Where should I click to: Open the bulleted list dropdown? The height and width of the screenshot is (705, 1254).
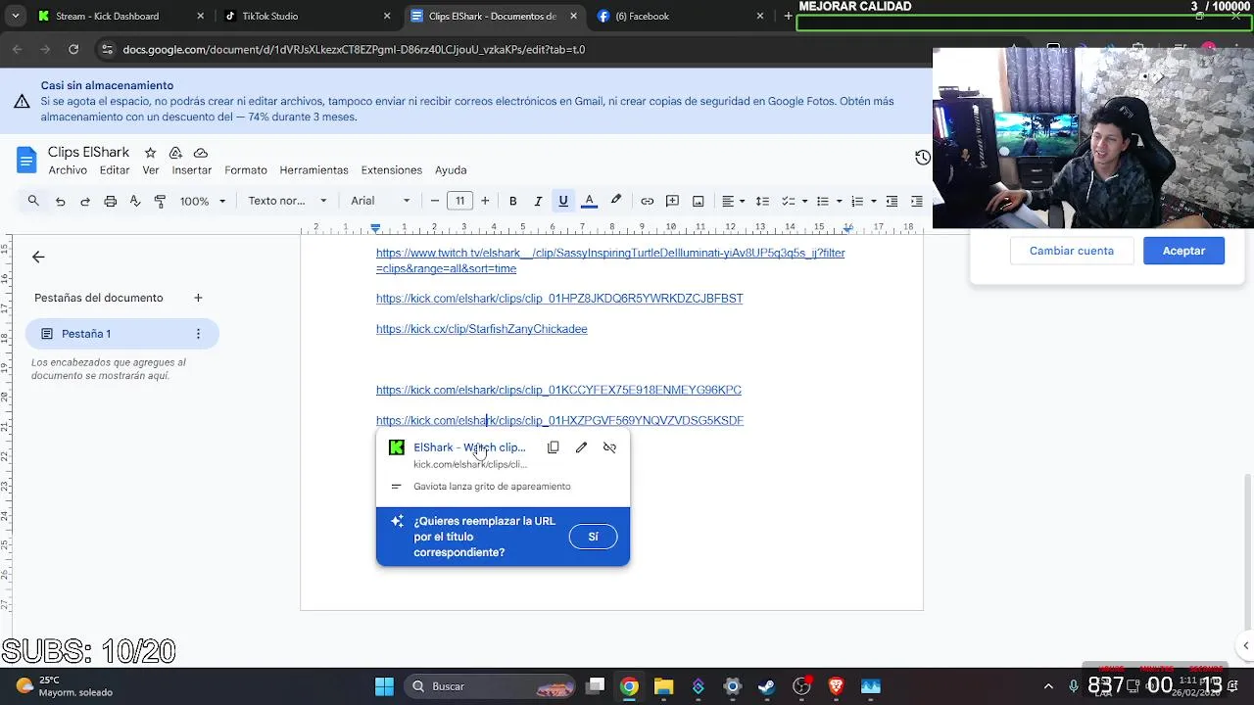point(828,201)
